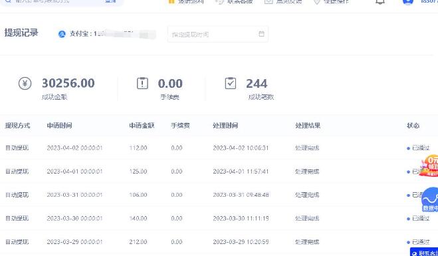The image size is (438, 256).
Task: Click application time 2023-04-01 00:00:01
Action: (x=74, y=172)
